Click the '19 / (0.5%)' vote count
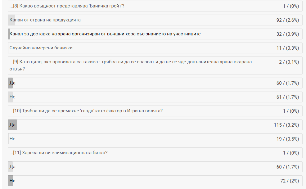The width and height of the screenshot is (306, 189). coord(287,139)
